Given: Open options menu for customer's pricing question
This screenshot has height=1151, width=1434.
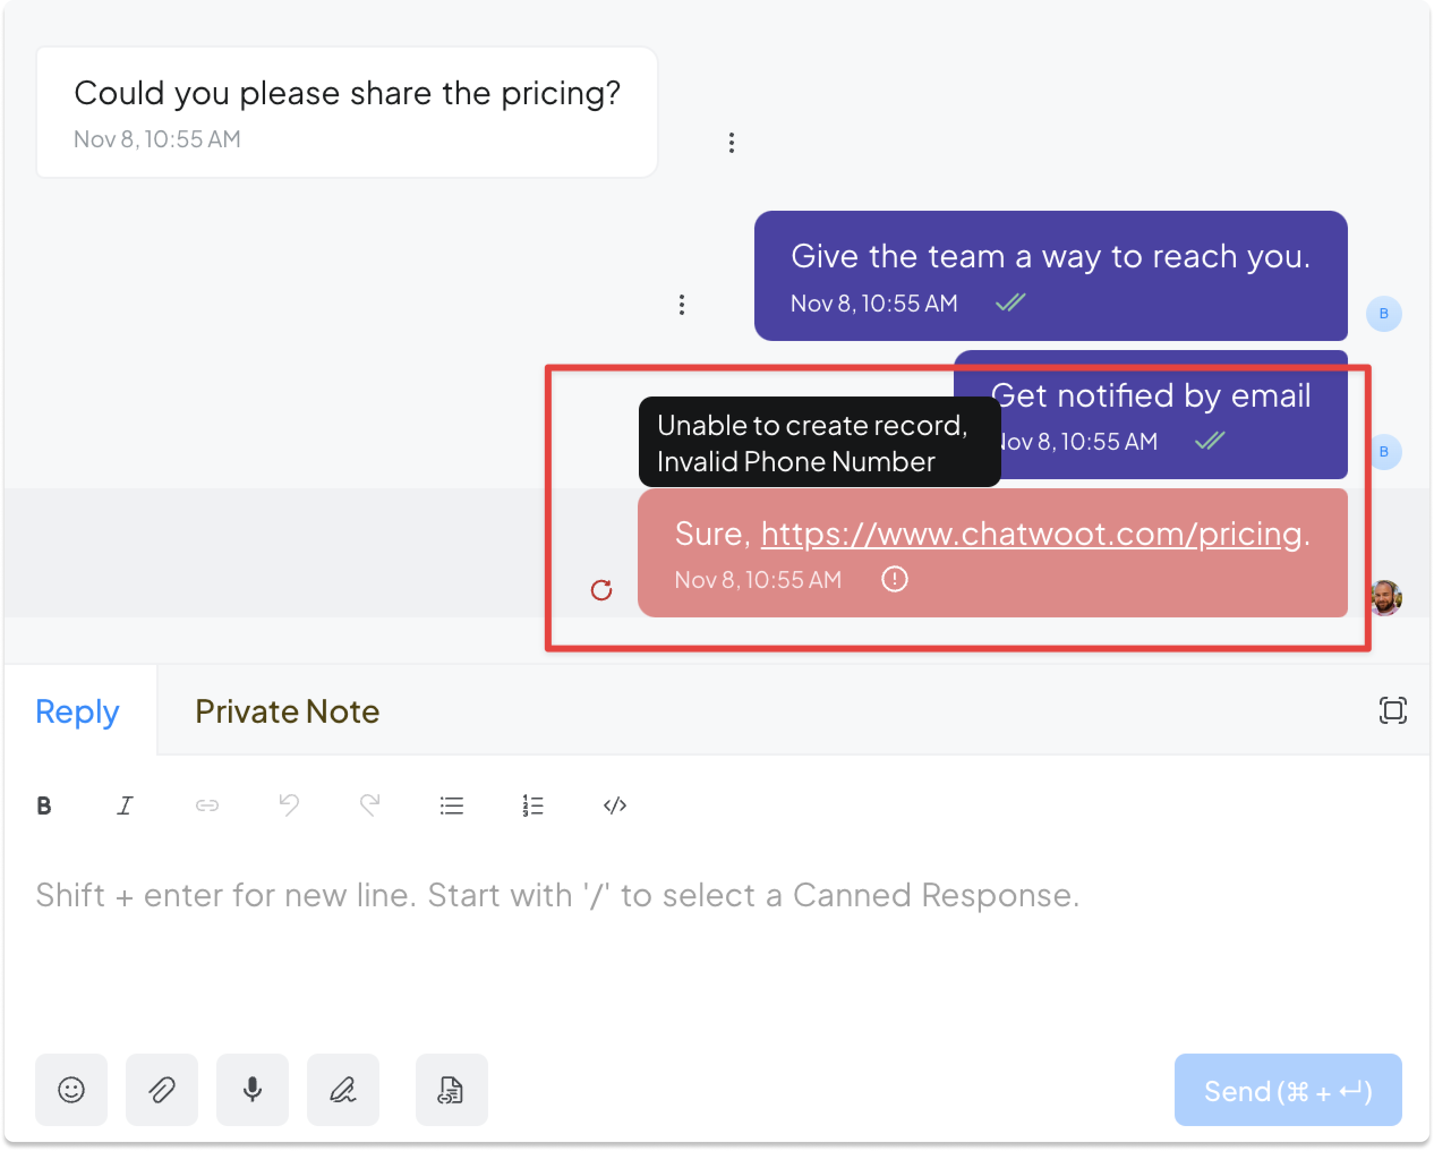Looking at the screenshot, I should coord(732,142).
